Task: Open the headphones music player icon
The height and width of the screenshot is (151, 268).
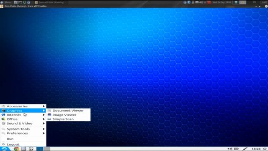Action: [x=31, y=149]
